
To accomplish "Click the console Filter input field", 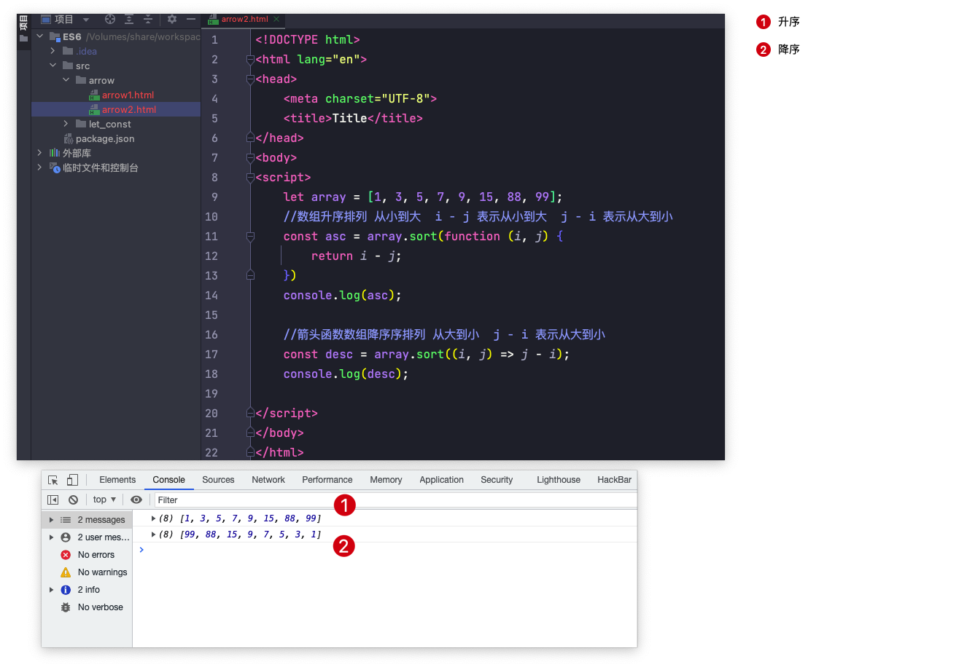I will tap(394, 500).
